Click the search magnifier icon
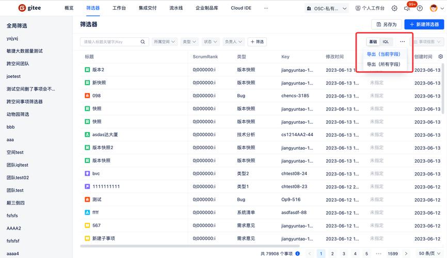 click(x=142, y=42)
